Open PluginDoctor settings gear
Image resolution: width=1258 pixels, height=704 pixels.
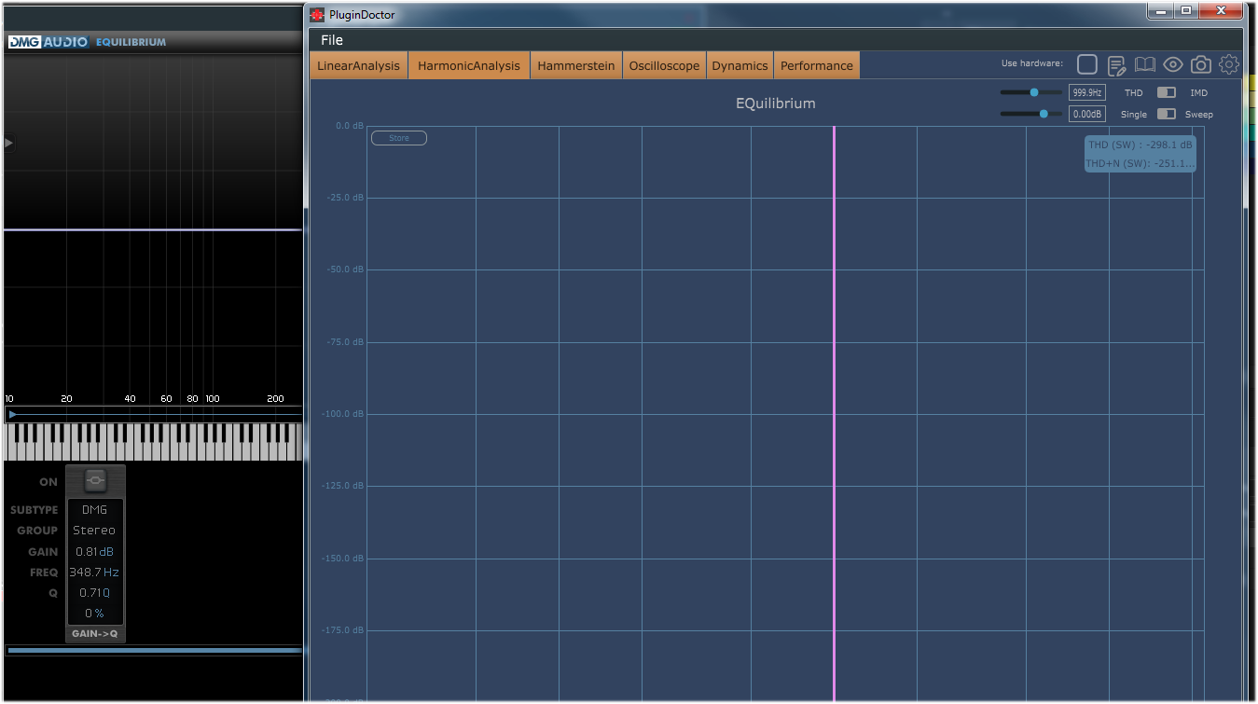pyautogui.click(x=1229, y=64)
